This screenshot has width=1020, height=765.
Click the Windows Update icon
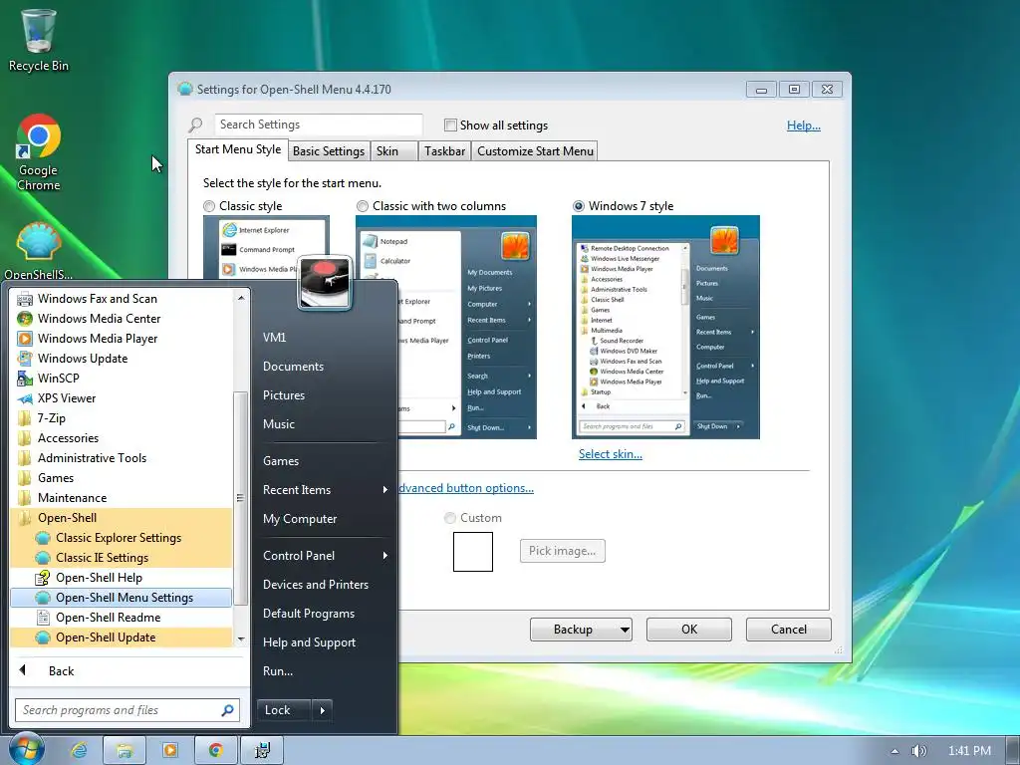25,359
